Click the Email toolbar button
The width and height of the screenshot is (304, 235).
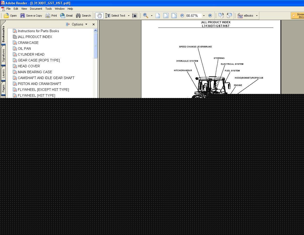pyautogui.click(x=66, y=16)
